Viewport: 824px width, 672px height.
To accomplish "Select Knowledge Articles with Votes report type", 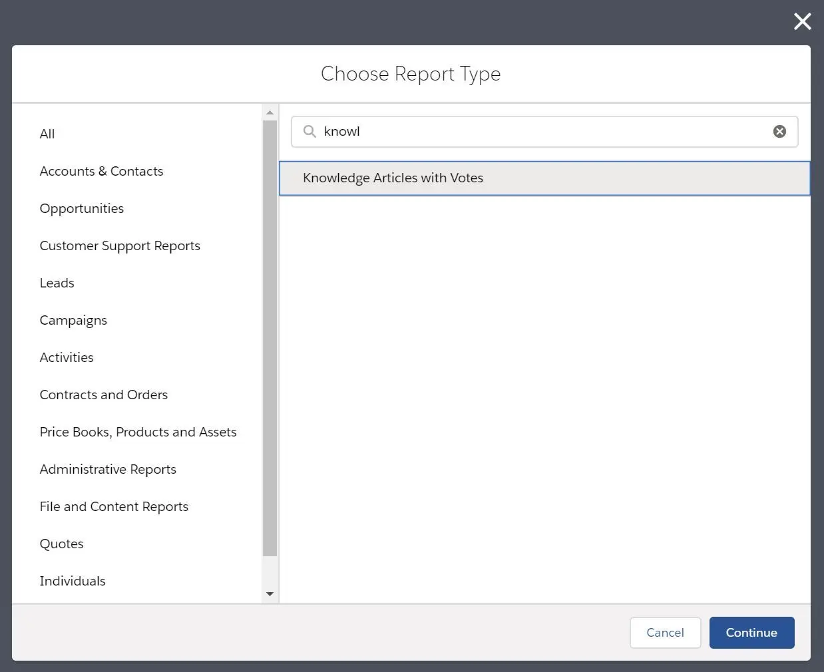I will pyautogui.click(x=544, y=178).
